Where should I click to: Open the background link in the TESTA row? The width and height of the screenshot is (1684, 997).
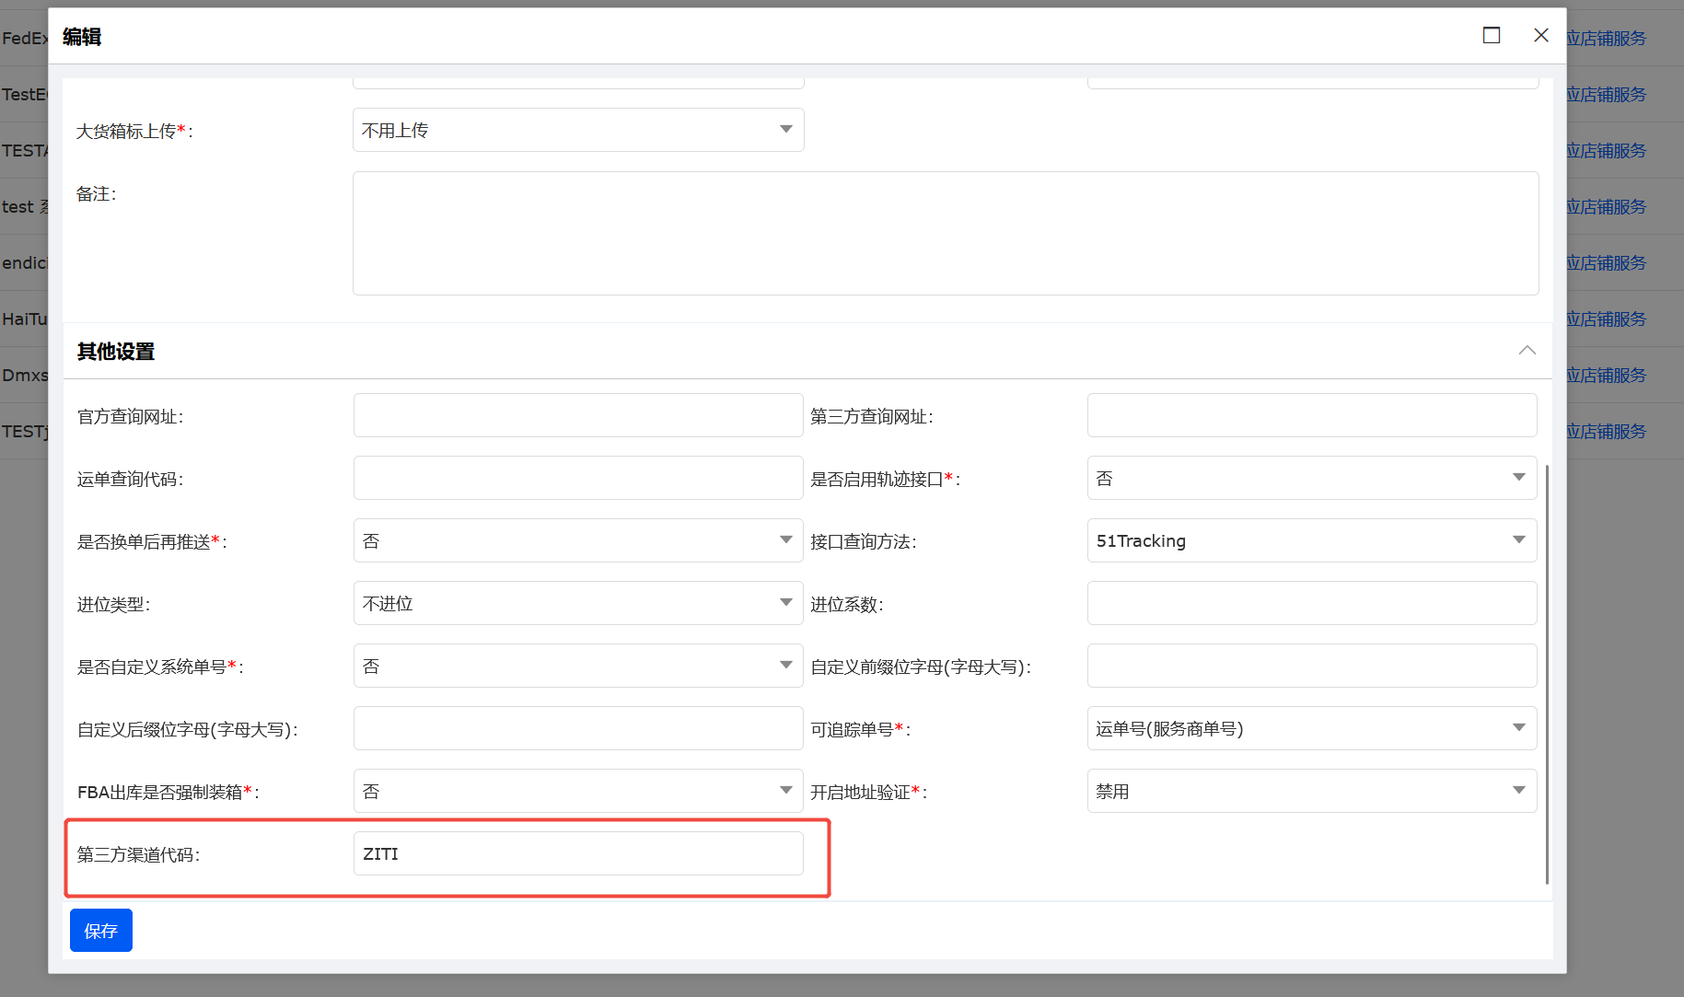tap(1606, 150)
